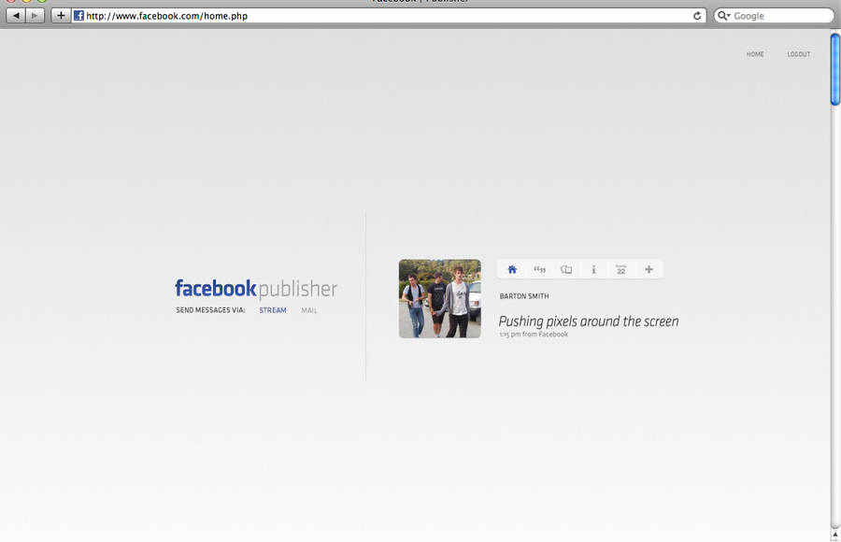
Task: Click the plus icon in profile toolbar
Action: [649, 269]
